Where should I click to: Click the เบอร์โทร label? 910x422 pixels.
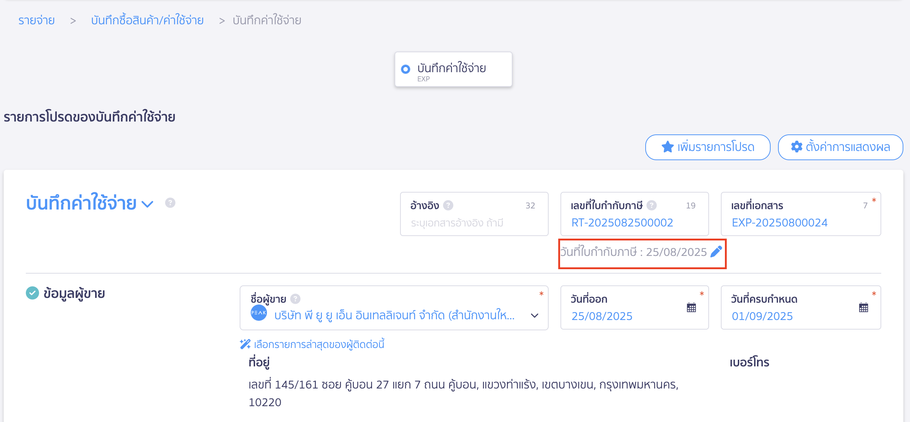[750, 362]
